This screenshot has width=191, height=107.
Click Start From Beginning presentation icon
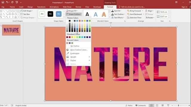point(17,2)
